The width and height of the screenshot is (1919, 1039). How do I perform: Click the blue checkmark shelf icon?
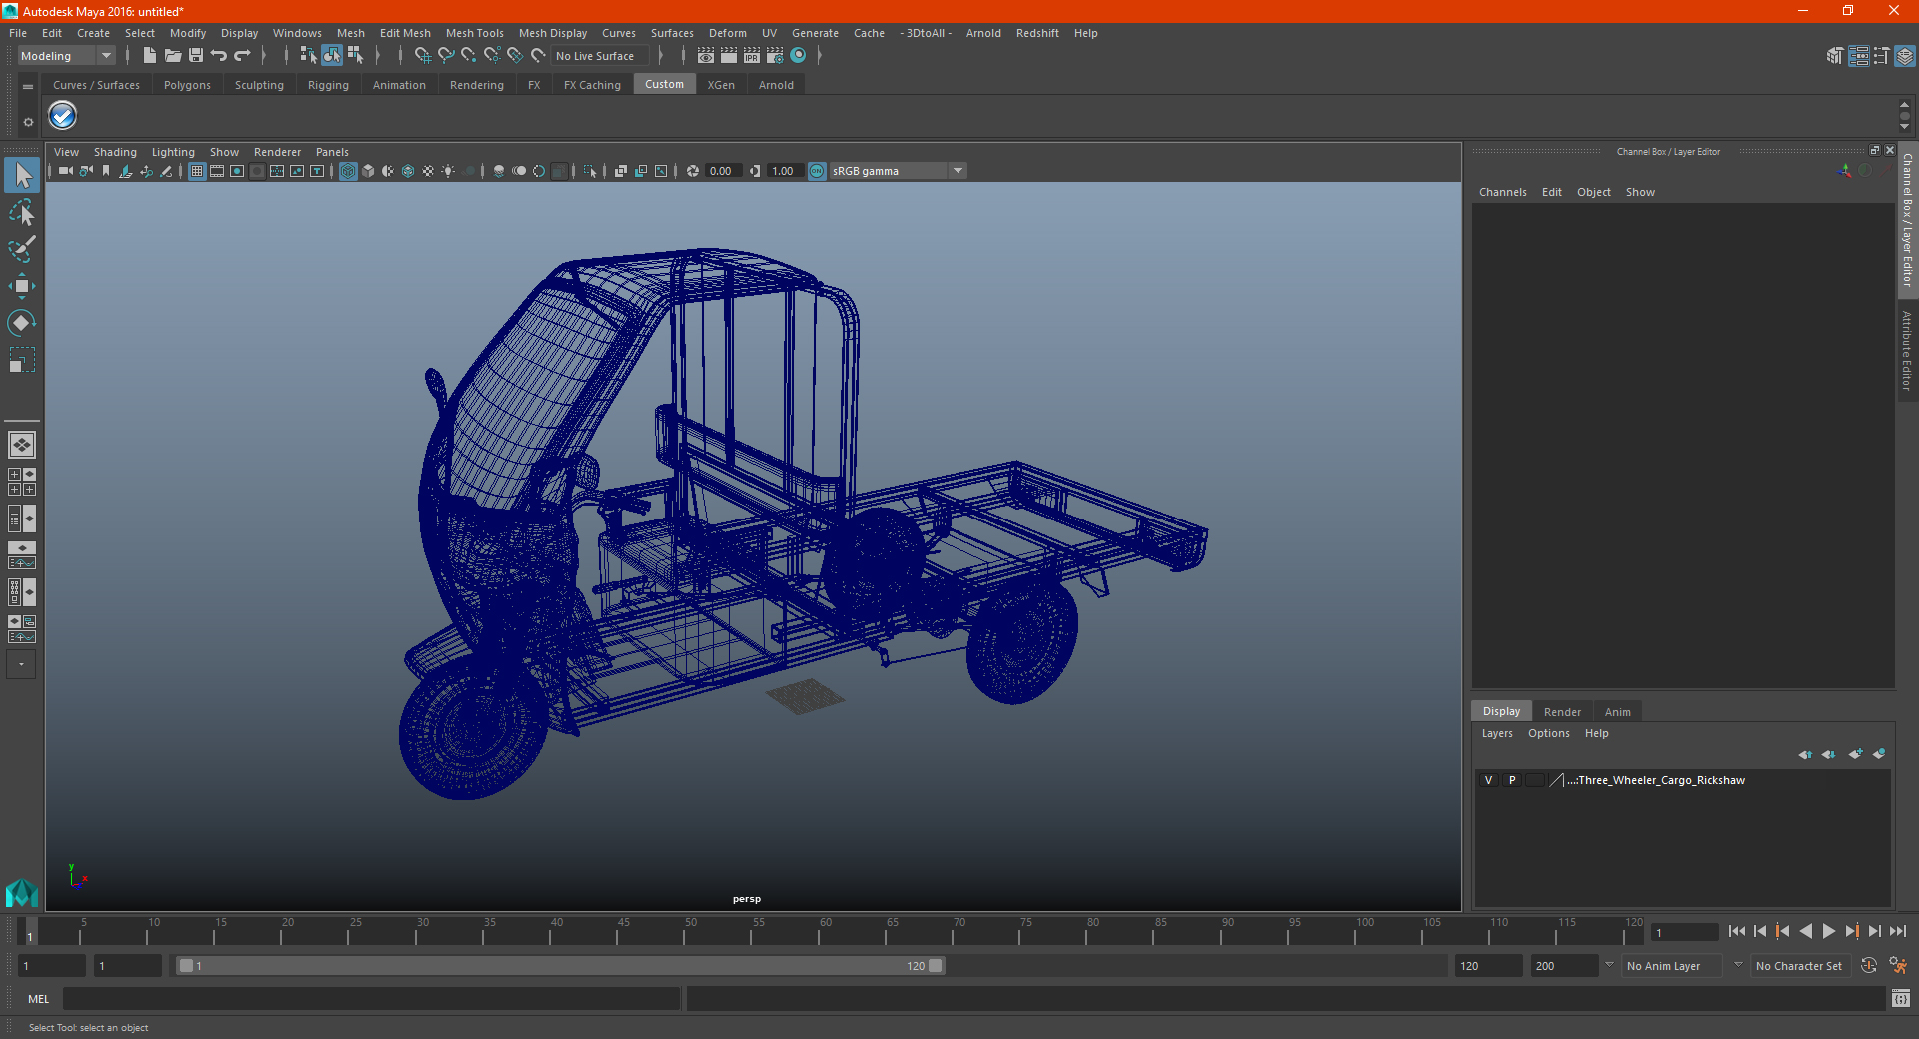coord(62,116)
